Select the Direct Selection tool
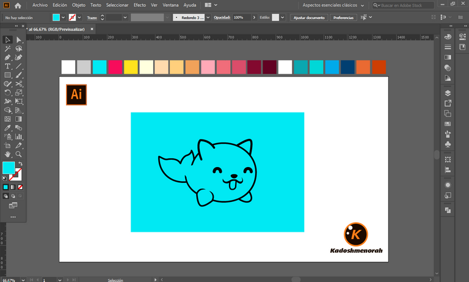The image size is (469, 282). (18, 40)
